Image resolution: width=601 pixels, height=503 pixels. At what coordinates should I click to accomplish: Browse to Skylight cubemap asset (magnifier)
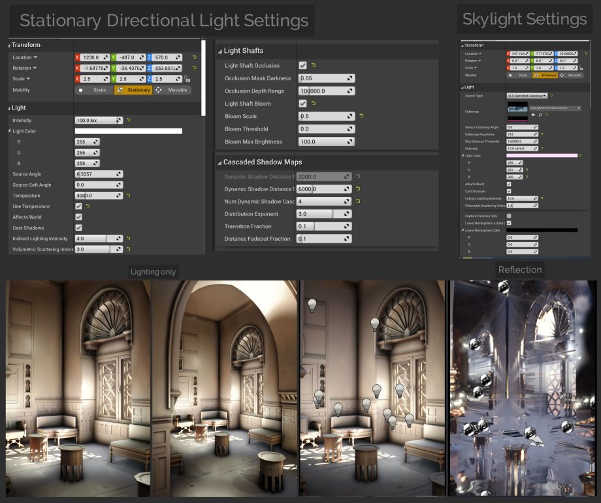click(x=540, y=115)
